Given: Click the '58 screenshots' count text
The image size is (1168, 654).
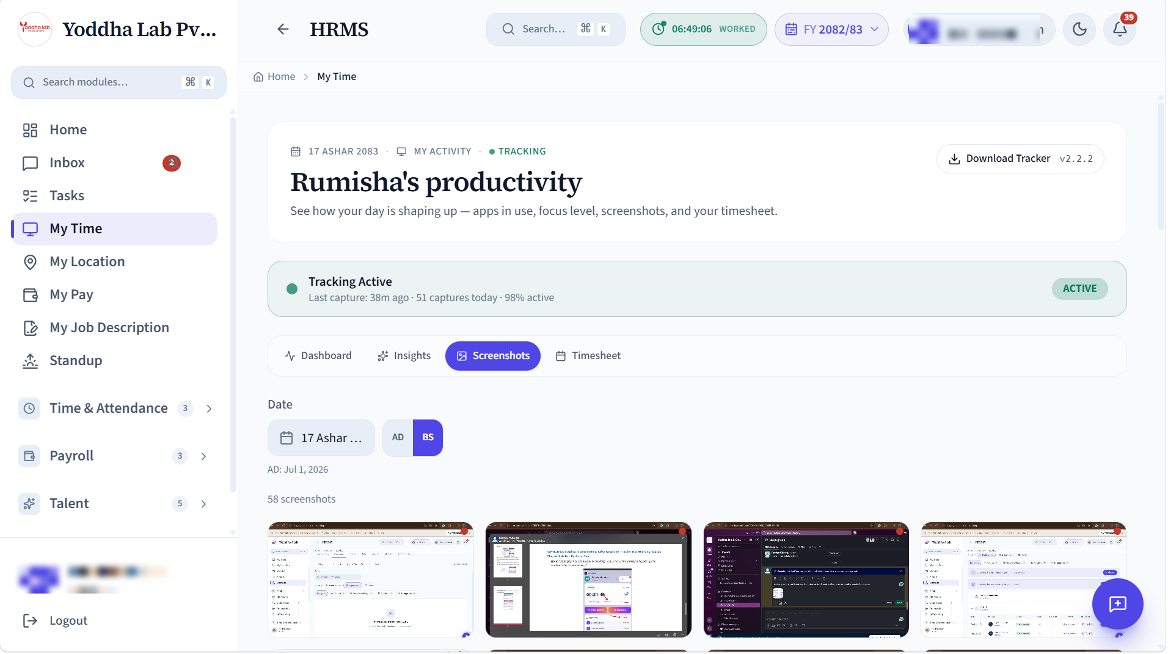Looking at the screenshot, I should point(301,500).
